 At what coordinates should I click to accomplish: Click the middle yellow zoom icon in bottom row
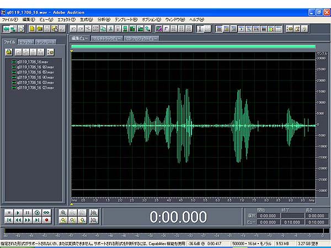(73, 220)
